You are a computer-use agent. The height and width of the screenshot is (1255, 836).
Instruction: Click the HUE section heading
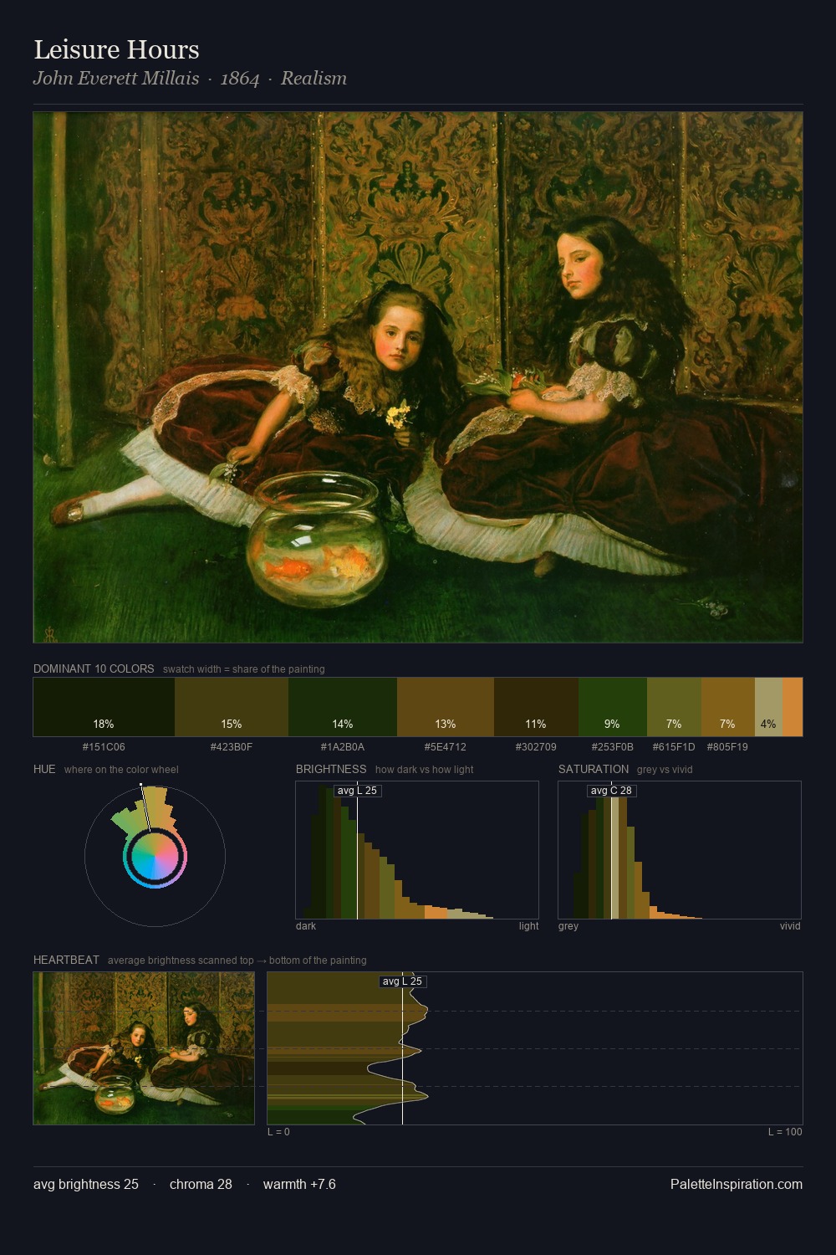44,769
